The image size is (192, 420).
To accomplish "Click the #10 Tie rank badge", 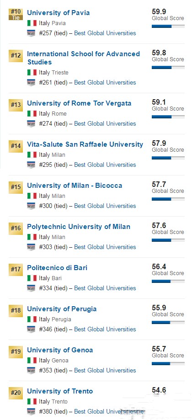I will click(x=16, y=14).
